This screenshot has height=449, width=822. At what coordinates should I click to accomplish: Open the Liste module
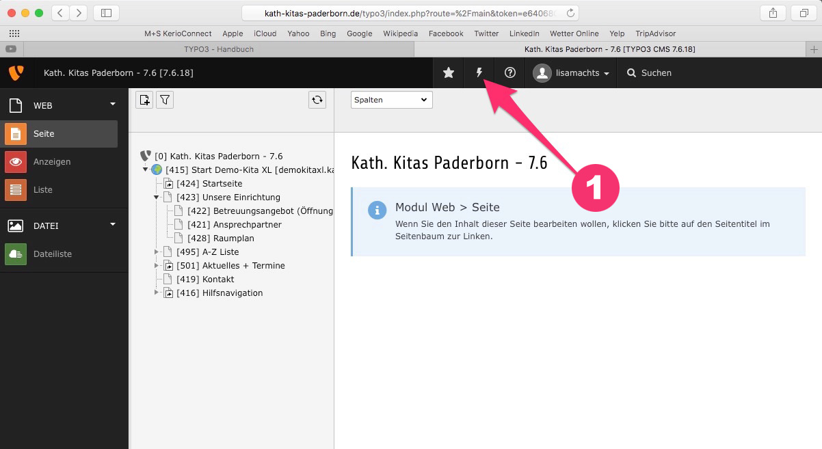[42, 190]
